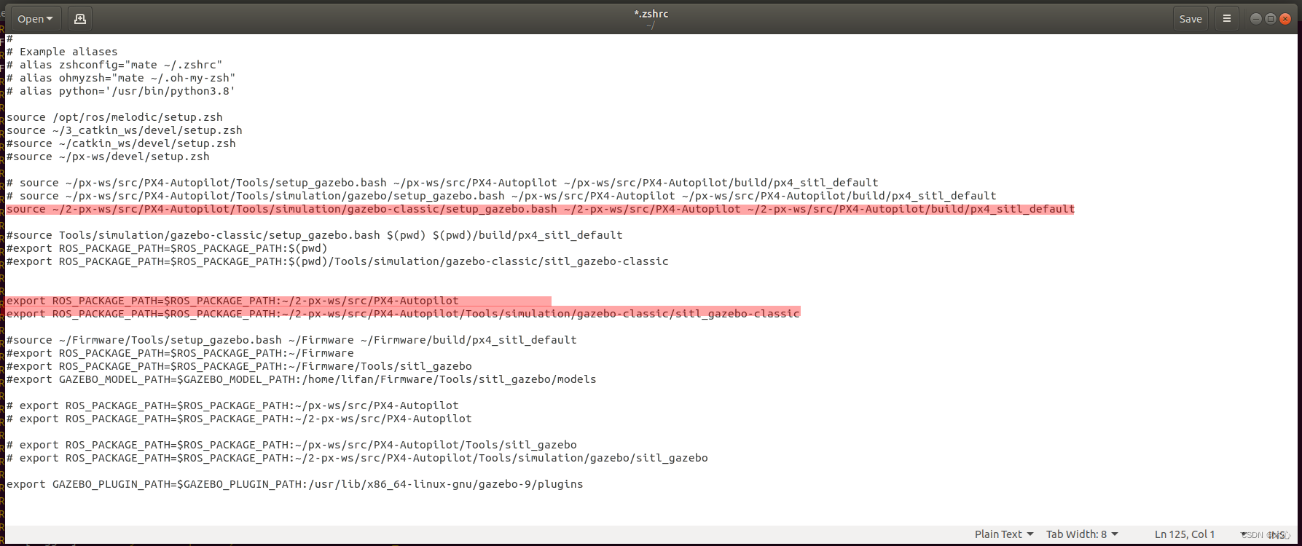The width and height of the screenshot is (1302, 546).
Task: Click highlighted export line ending in PX4-Autopilot
Action: (x=232, y=301)
